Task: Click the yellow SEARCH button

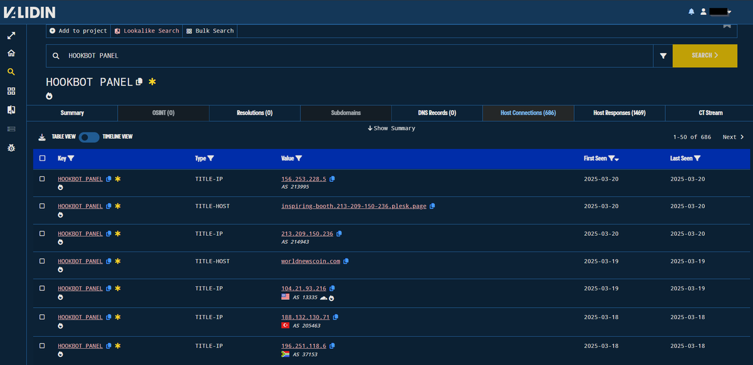Action: 705,56
